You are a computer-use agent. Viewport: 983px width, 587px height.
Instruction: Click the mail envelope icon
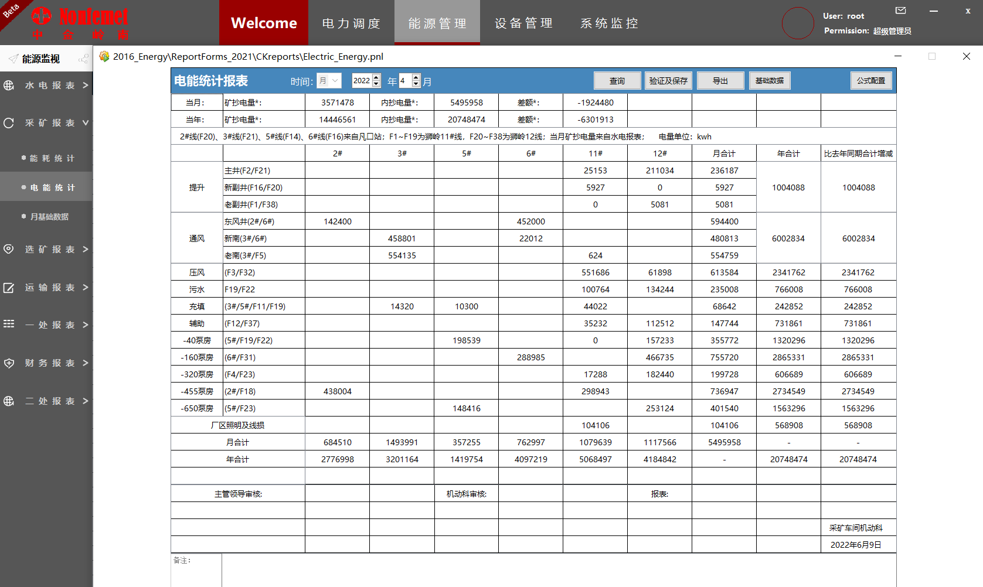(x=901, y=11)
